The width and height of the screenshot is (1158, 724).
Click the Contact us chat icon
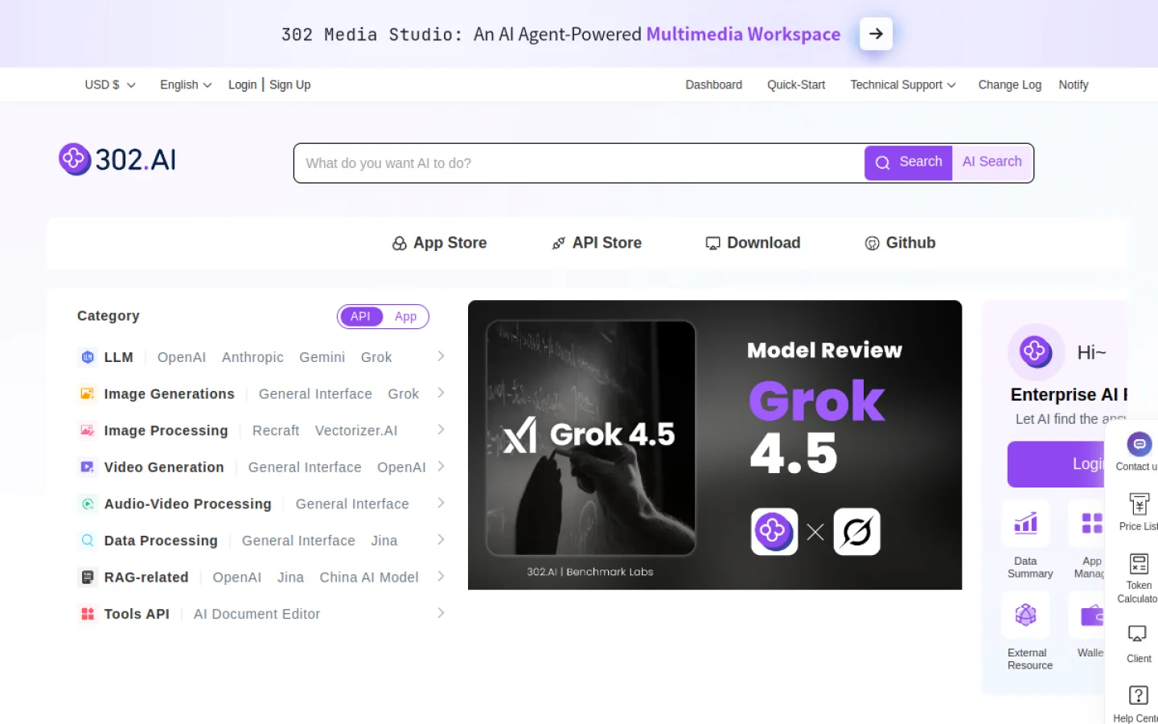[x=1139, y=444]
